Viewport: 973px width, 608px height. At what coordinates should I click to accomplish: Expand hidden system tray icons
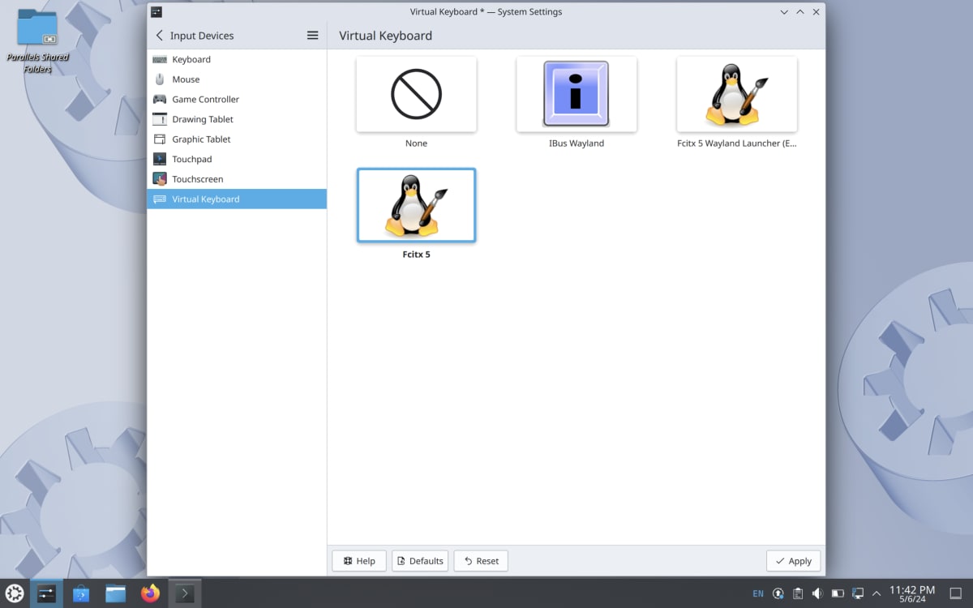click(876, 593)
